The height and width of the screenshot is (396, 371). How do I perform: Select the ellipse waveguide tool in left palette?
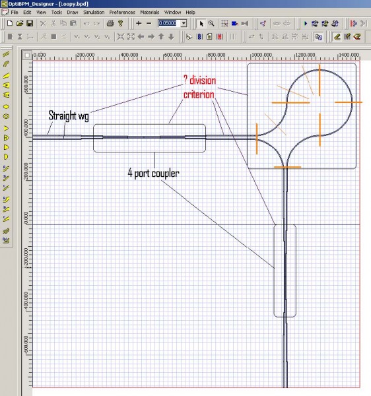coord(7,106)
